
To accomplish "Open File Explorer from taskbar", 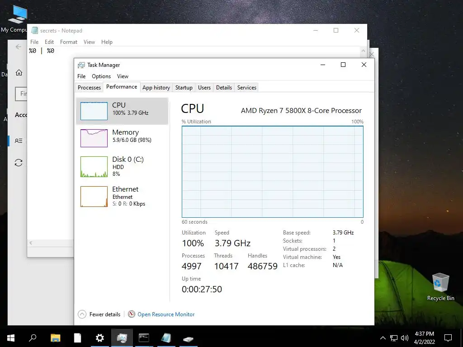I will click(55, 338).
